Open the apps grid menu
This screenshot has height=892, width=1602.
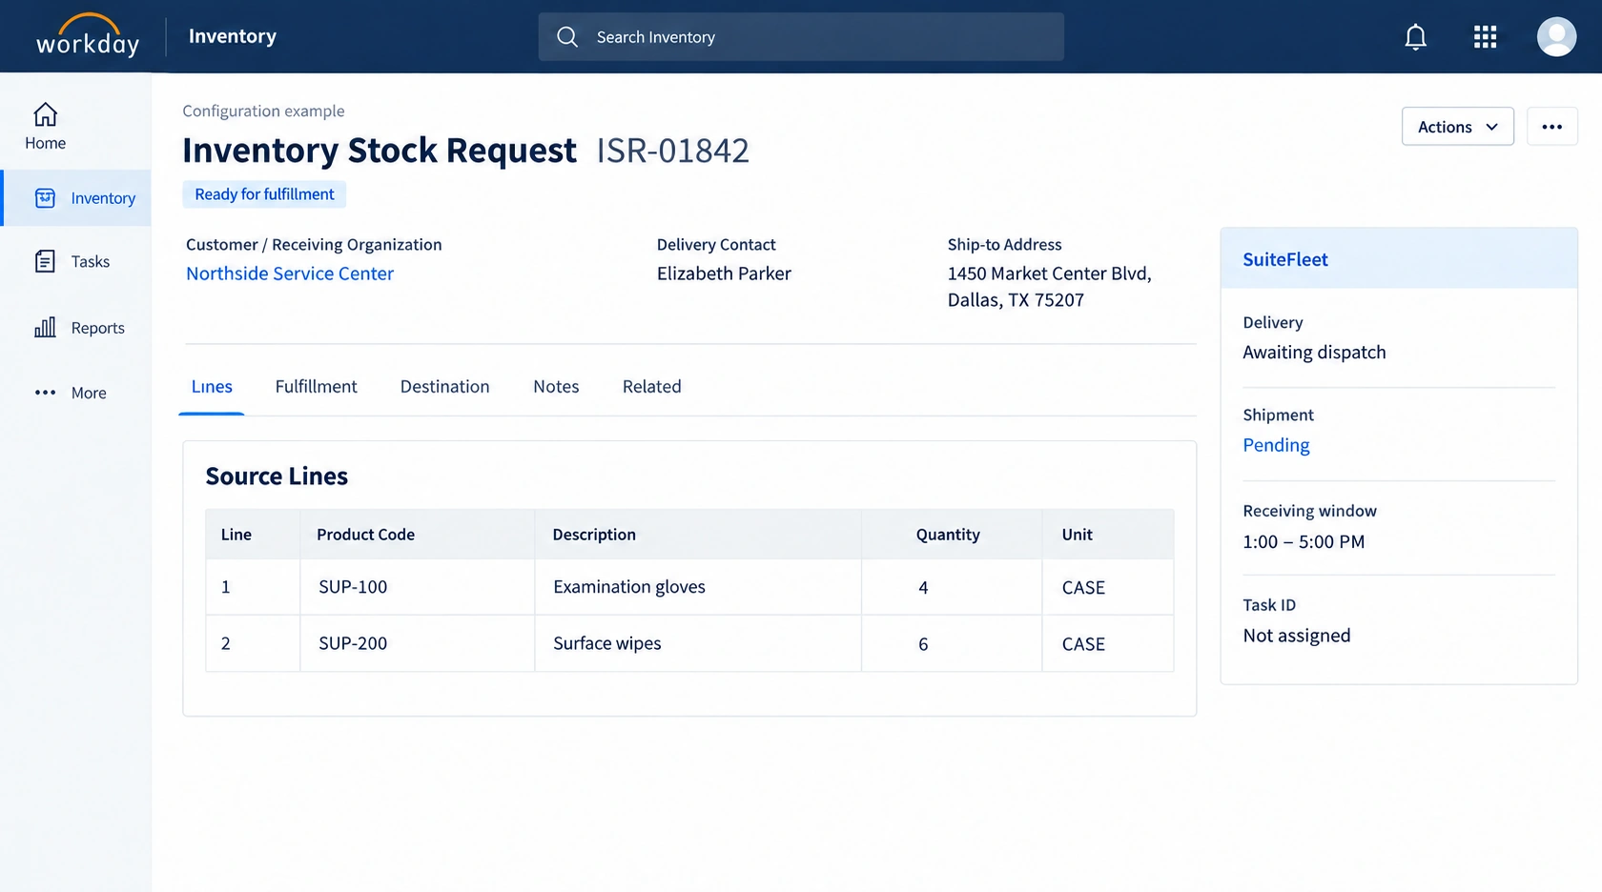point(1485,37)
